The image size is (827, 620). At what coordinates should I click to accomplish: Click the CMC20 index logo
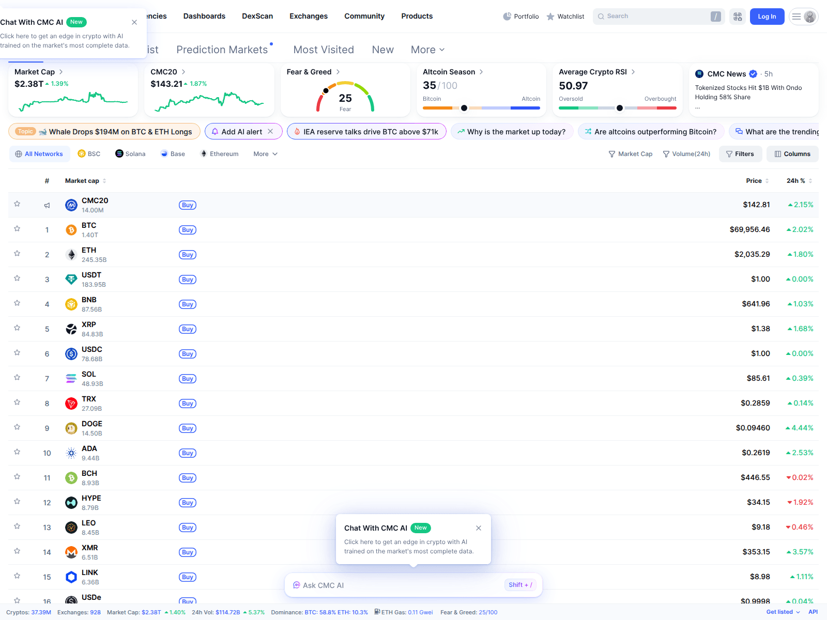click(71, 205)
